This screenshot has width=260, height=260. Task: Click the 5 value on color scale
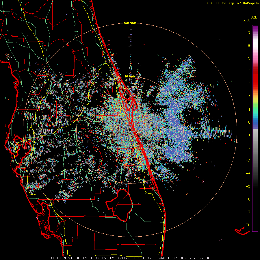pos(249,58)
